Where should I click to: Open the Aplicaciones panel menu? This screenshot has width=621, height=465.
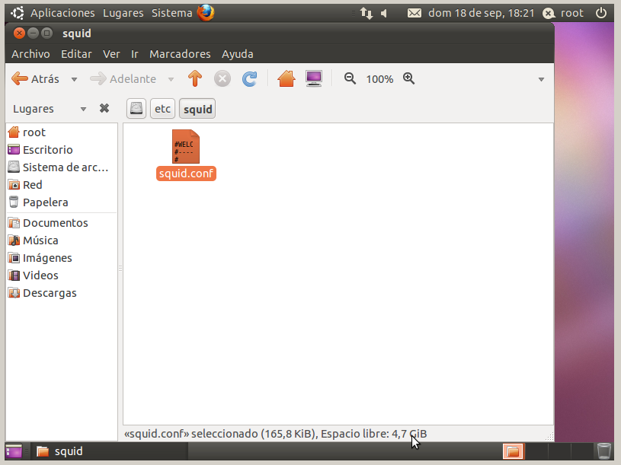click(53, 13)
